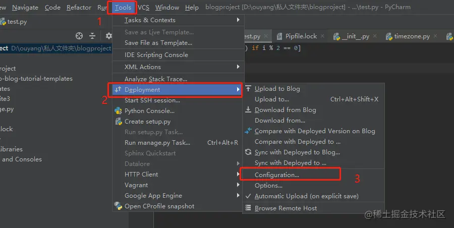Click the Compare with Deployed Version icon

click(248, 131)
